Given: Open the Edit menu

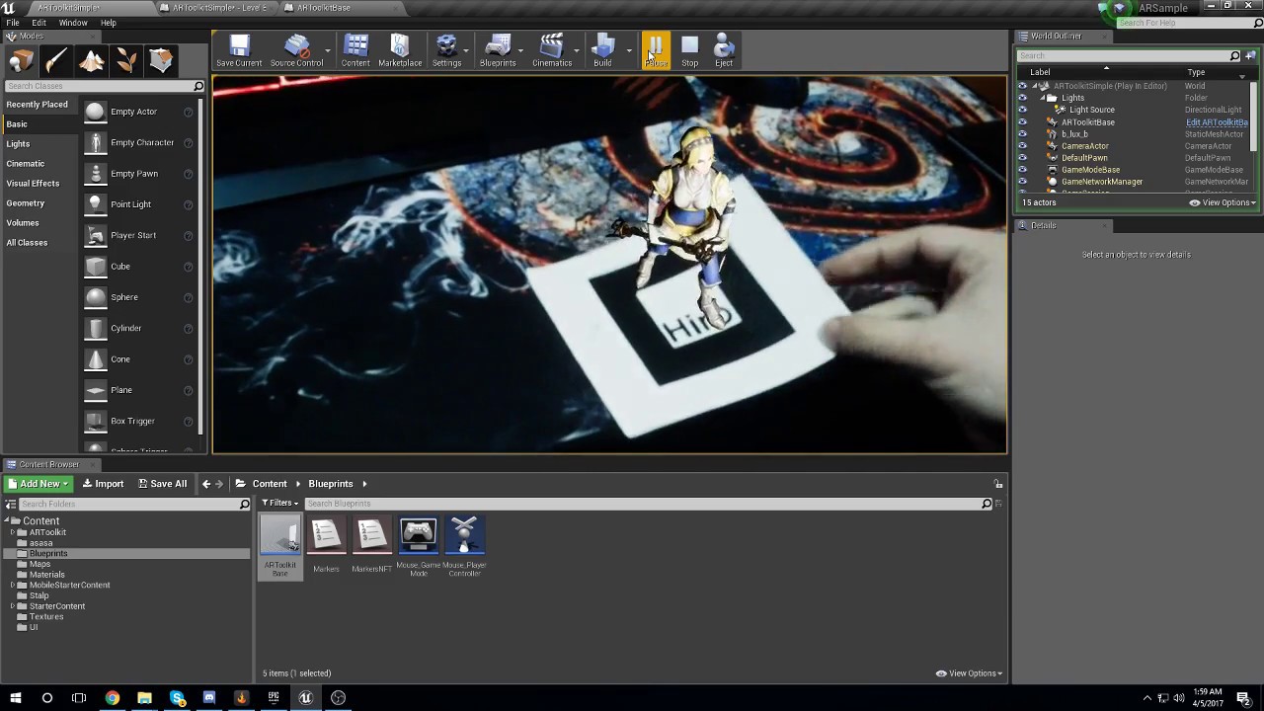Looking at the screenshot, I should [x=39, y=23].
